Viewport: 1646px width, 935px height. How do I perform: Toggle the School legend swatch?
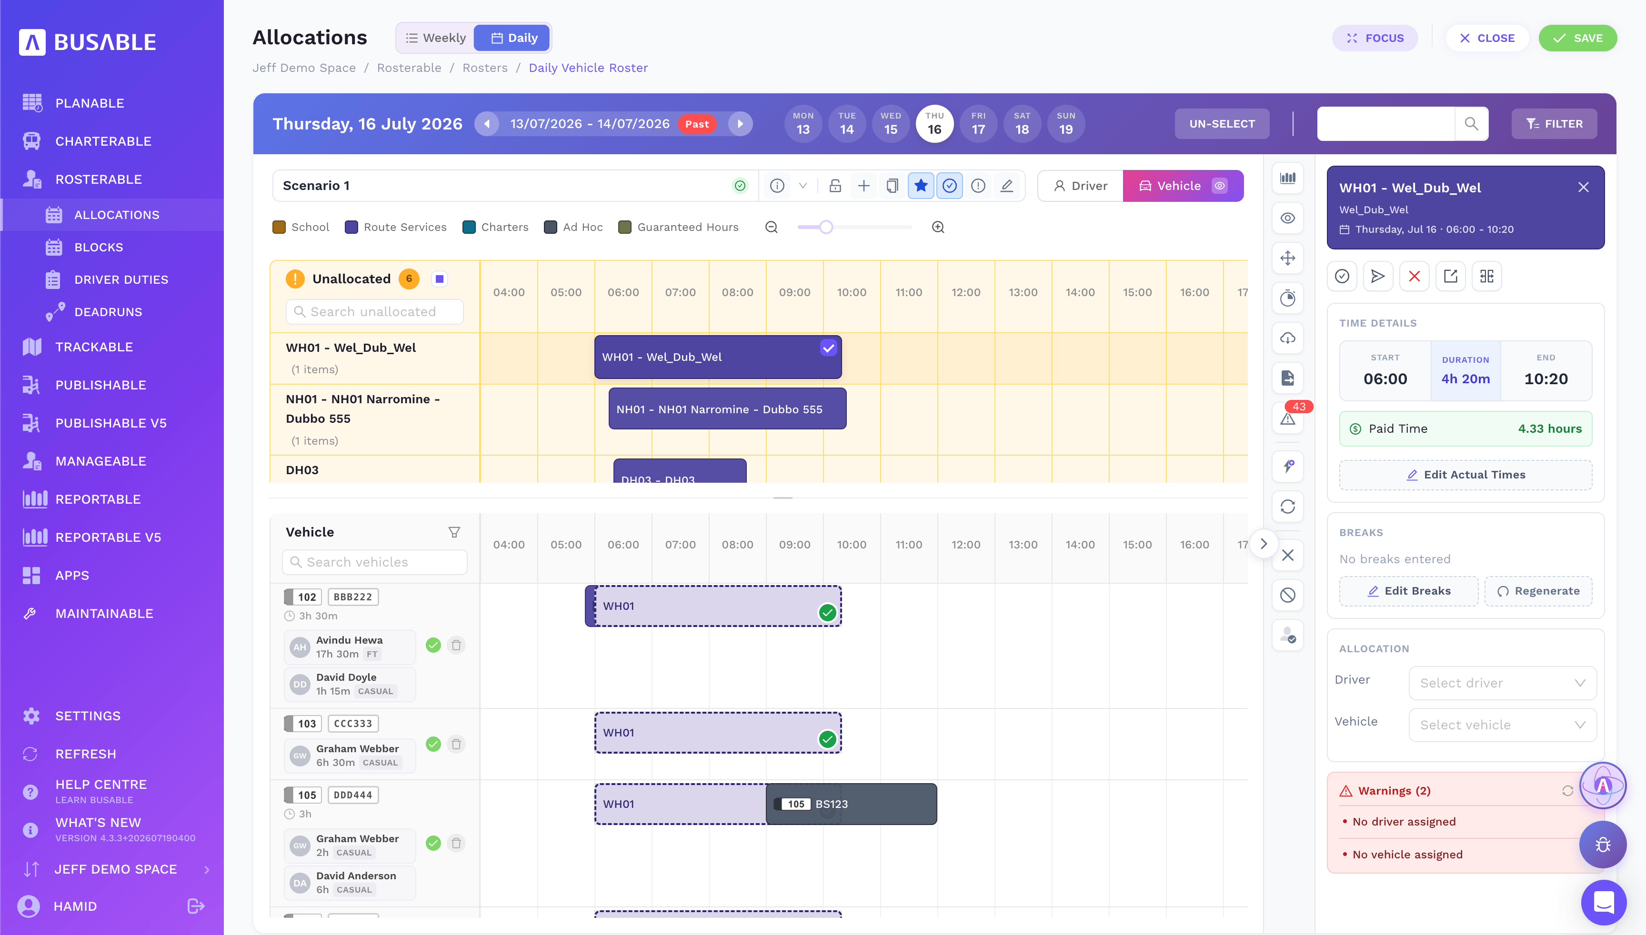(x=279, y=228)
